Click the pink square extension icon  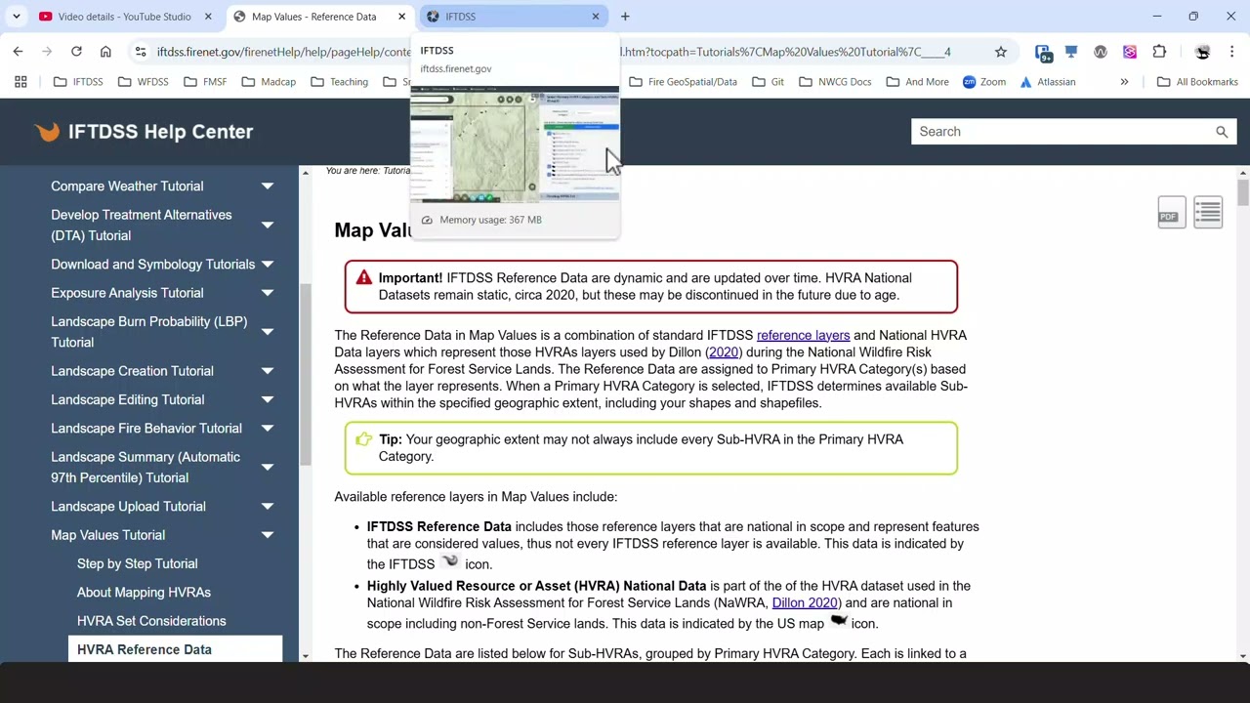pyautogui.click(x=1130, y=52)
